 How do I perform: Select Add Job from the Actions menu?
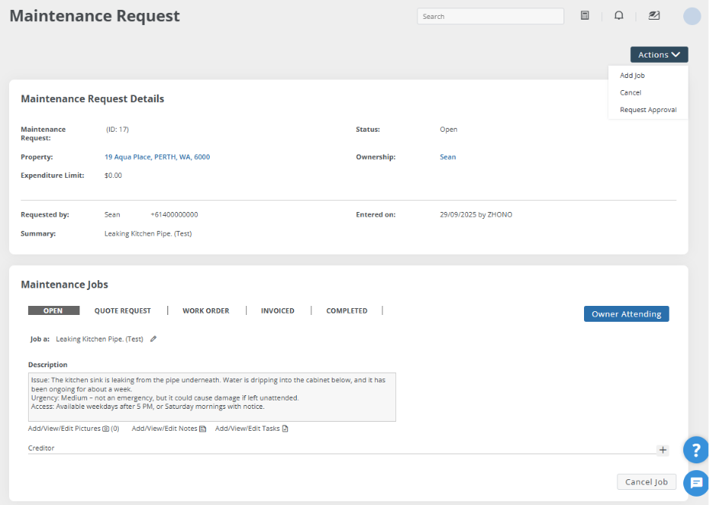click(x=632, y=76)
